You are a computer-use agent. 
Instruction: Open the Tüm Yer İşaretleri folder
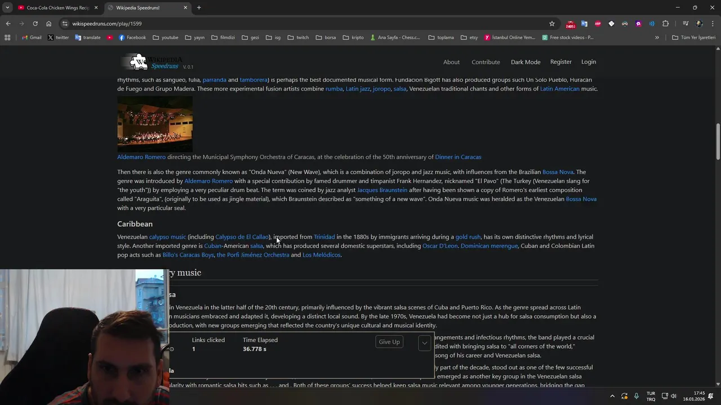click(693, 38)
